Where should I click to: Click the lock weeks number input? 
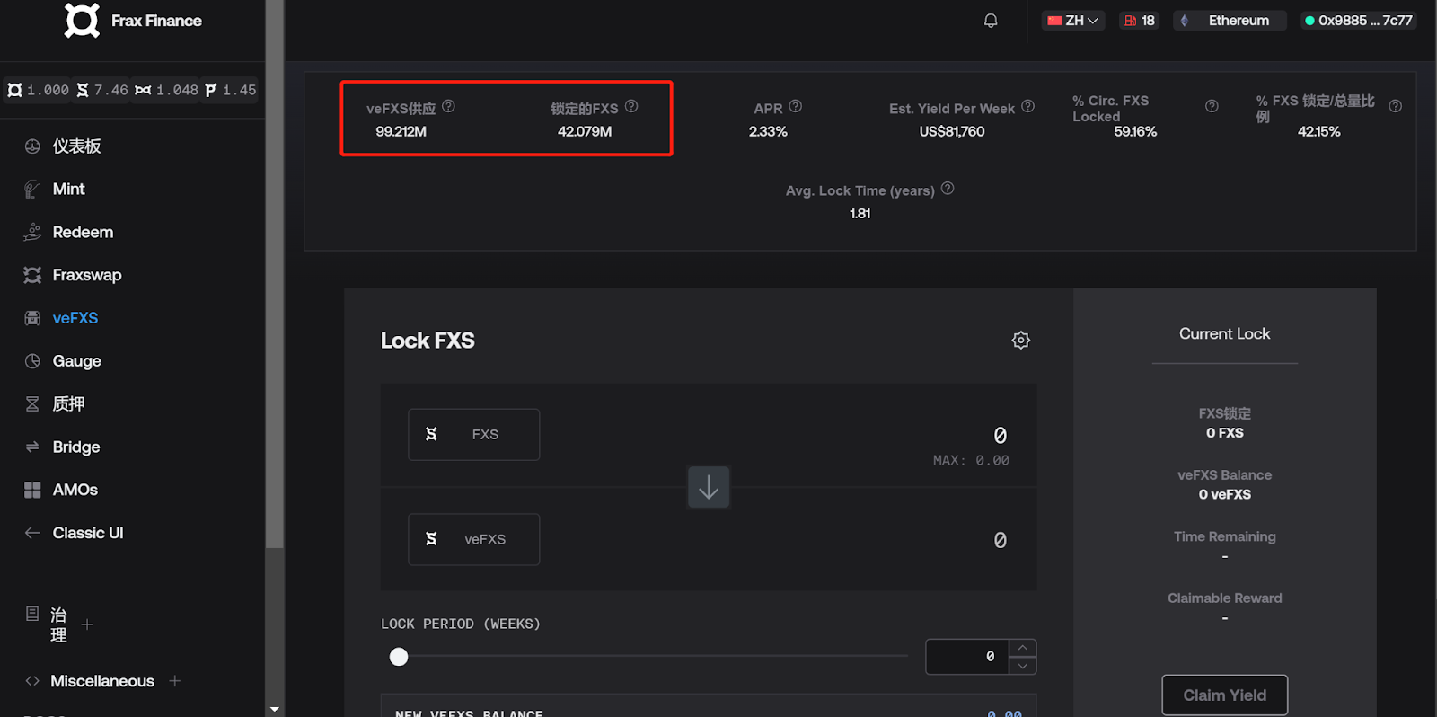pos(968,657)
